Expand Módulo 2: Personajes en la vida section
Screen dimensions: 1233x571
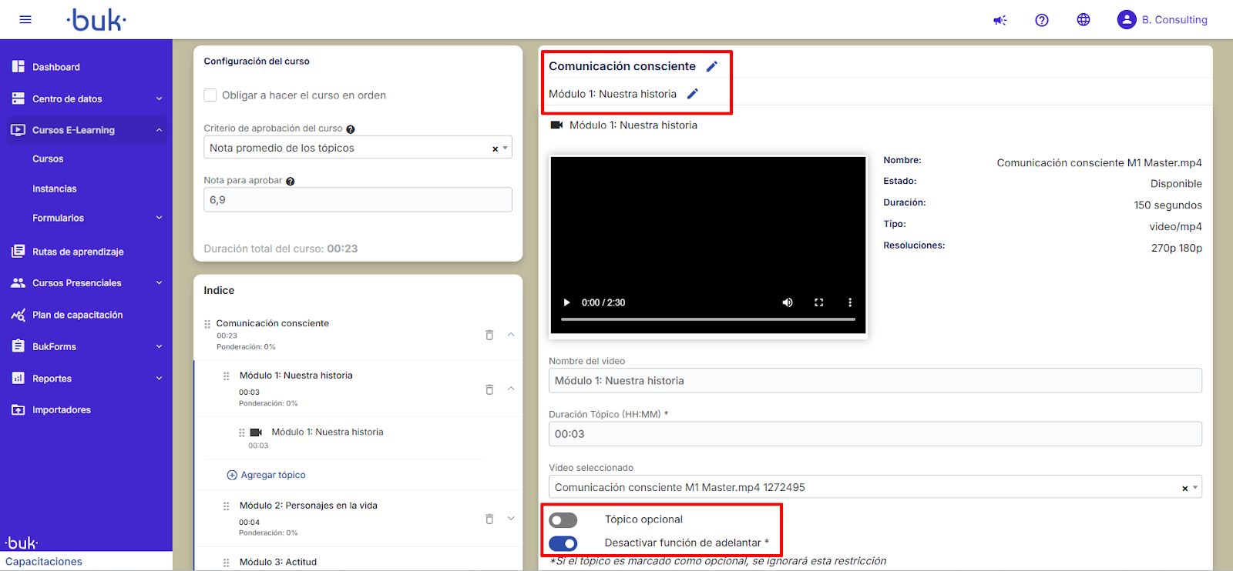(x=511, y=519)
